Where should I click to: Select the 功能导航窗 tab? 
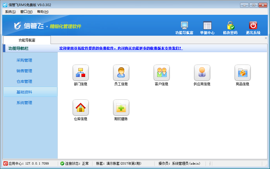click(x=27, y=40)
